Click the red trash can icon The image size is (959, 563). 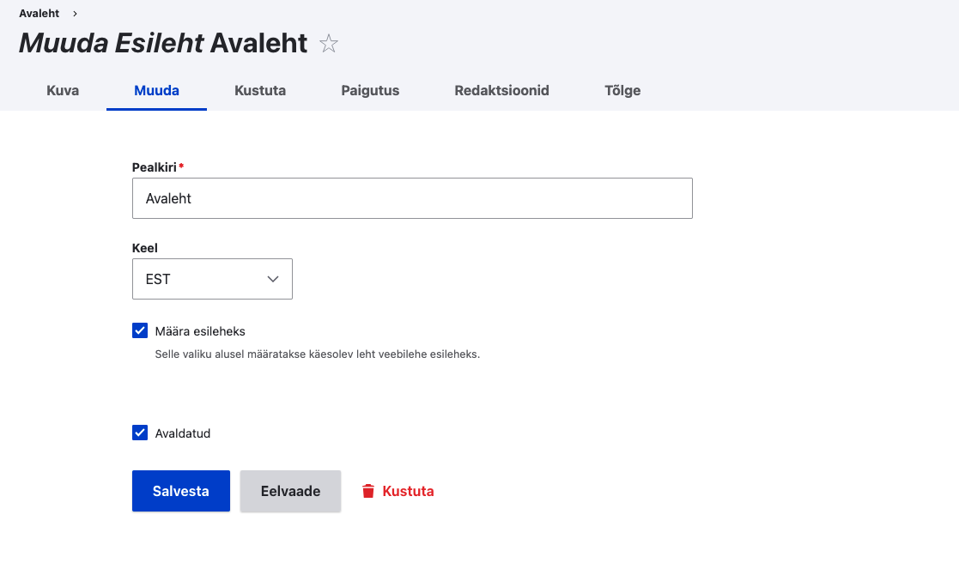368,491
